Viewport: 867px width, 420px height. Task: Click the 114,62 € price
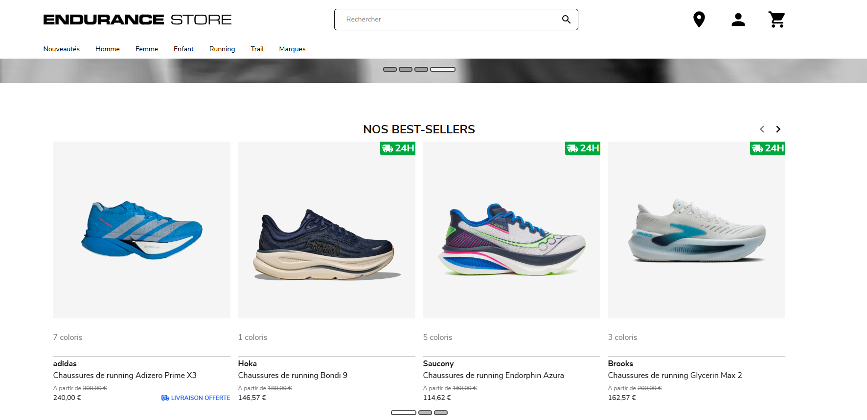pos(437,398)
